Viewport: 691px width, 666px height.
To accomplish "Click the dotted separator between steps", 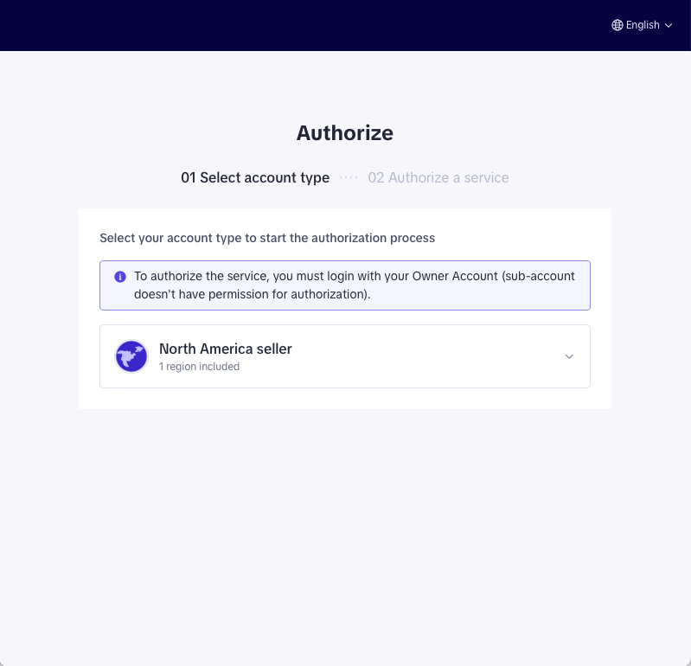I will point(349,177).
